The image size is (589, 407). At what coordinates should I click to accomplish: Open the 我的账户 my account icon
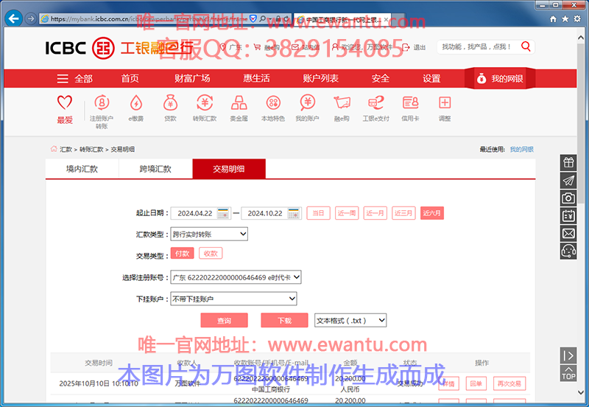click(307, 102)
